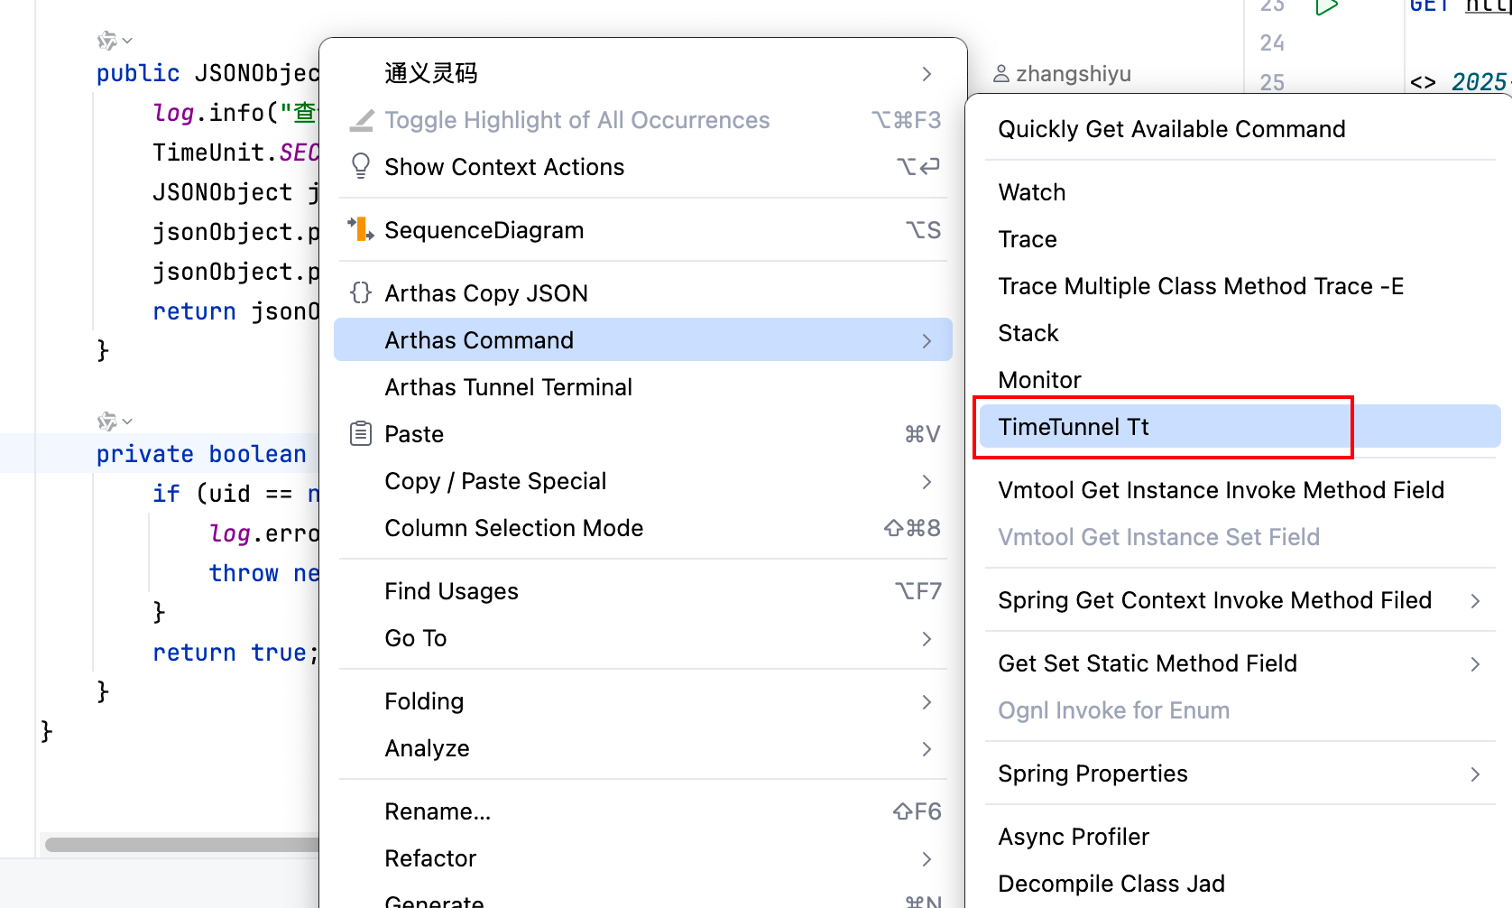Click the Arthas Copy JSON braces icon
Viewport: 1512px width, 908px height.
click(x=361, y=293)
